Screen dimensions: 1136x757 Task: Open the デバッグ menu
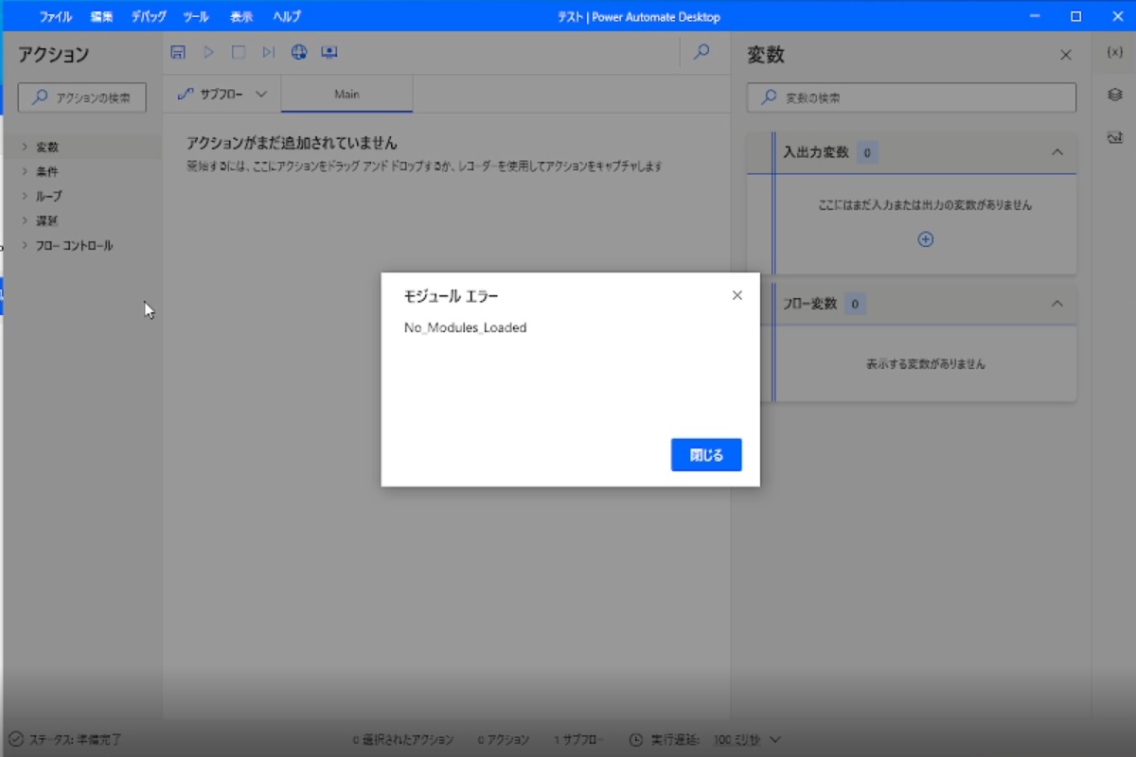tap(148, 15)
